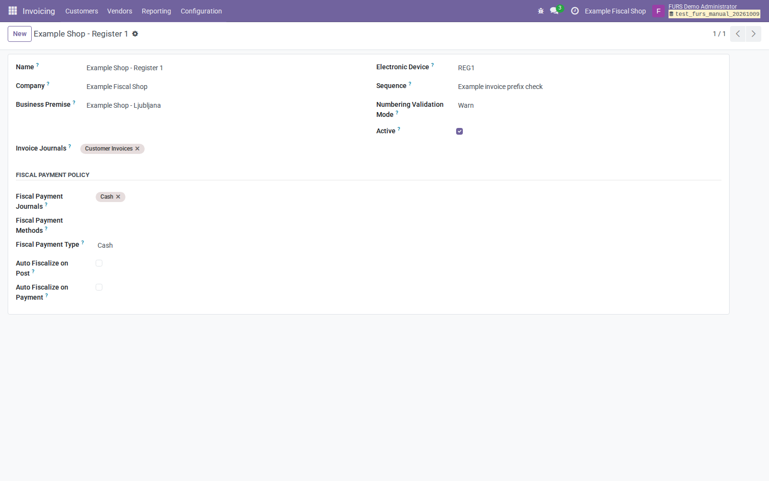The image size is (769, 481).
Task: Open FURS Demo Administrator user menu
Action: tap(707, 11)
